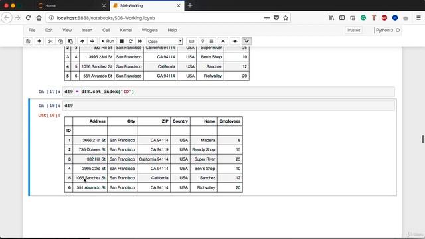This screenshot has width=425, height=239.
Task: Click the collapse caret-up toolbar icon
Action: 223,41
